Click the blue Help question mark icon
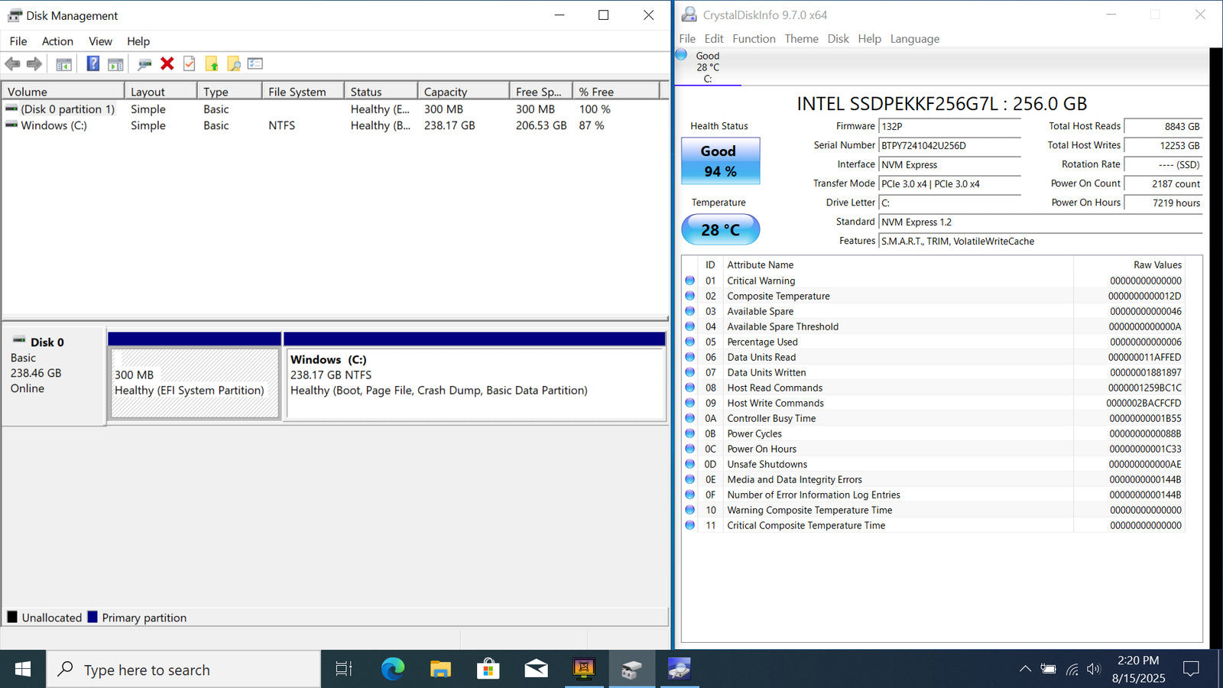This screenshot has width=1223, height=688. (92, 64)
